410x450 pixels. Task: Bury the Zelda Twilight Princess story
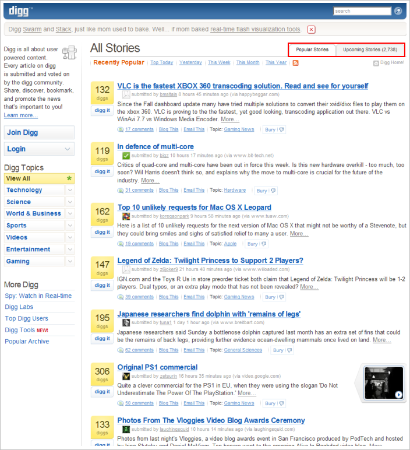click(x=274, y=297)
